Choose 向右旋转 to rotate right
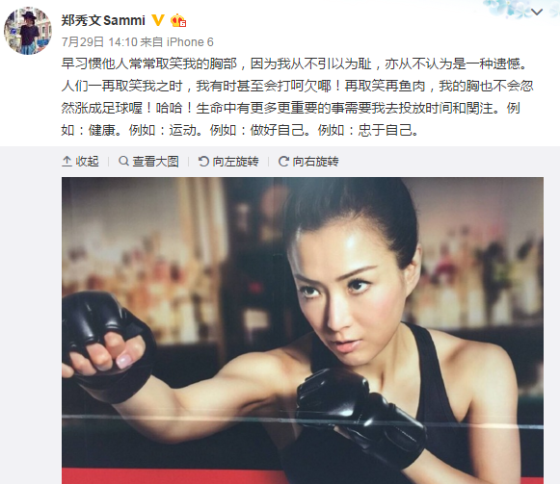 [x=308, y=162]
